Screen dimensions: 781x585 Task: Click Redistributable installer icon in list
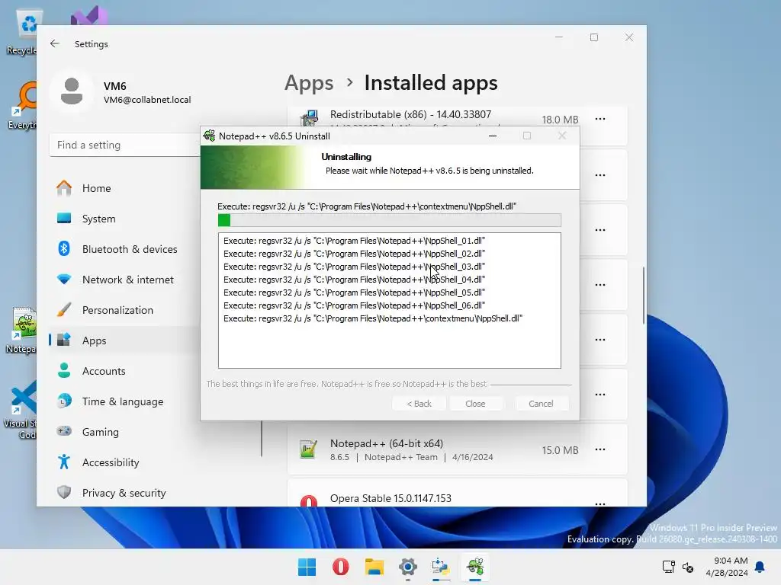click(x=310, y=118)
